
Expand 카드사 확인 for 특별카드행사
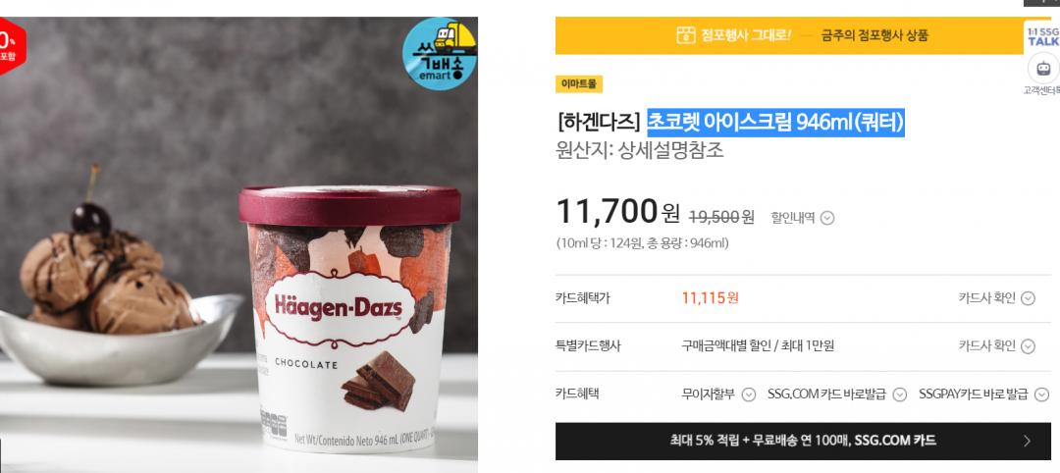996,346
